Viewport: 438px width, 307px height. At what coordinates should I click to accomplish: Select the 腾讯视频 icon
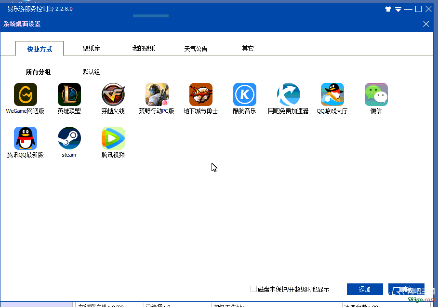tap(113, 138)
